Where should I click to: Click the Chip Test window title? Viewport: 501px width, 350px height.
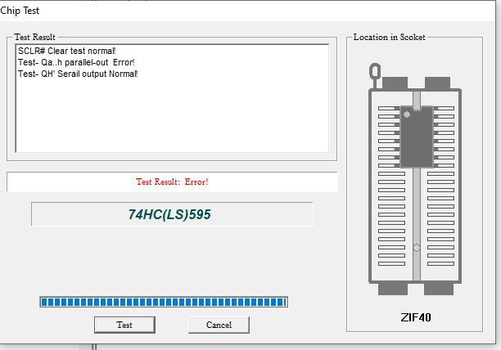(x=20, y=11)
